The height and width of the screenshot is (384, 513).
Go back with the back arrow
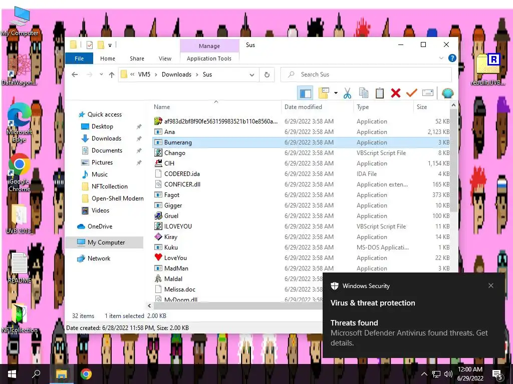75,75
